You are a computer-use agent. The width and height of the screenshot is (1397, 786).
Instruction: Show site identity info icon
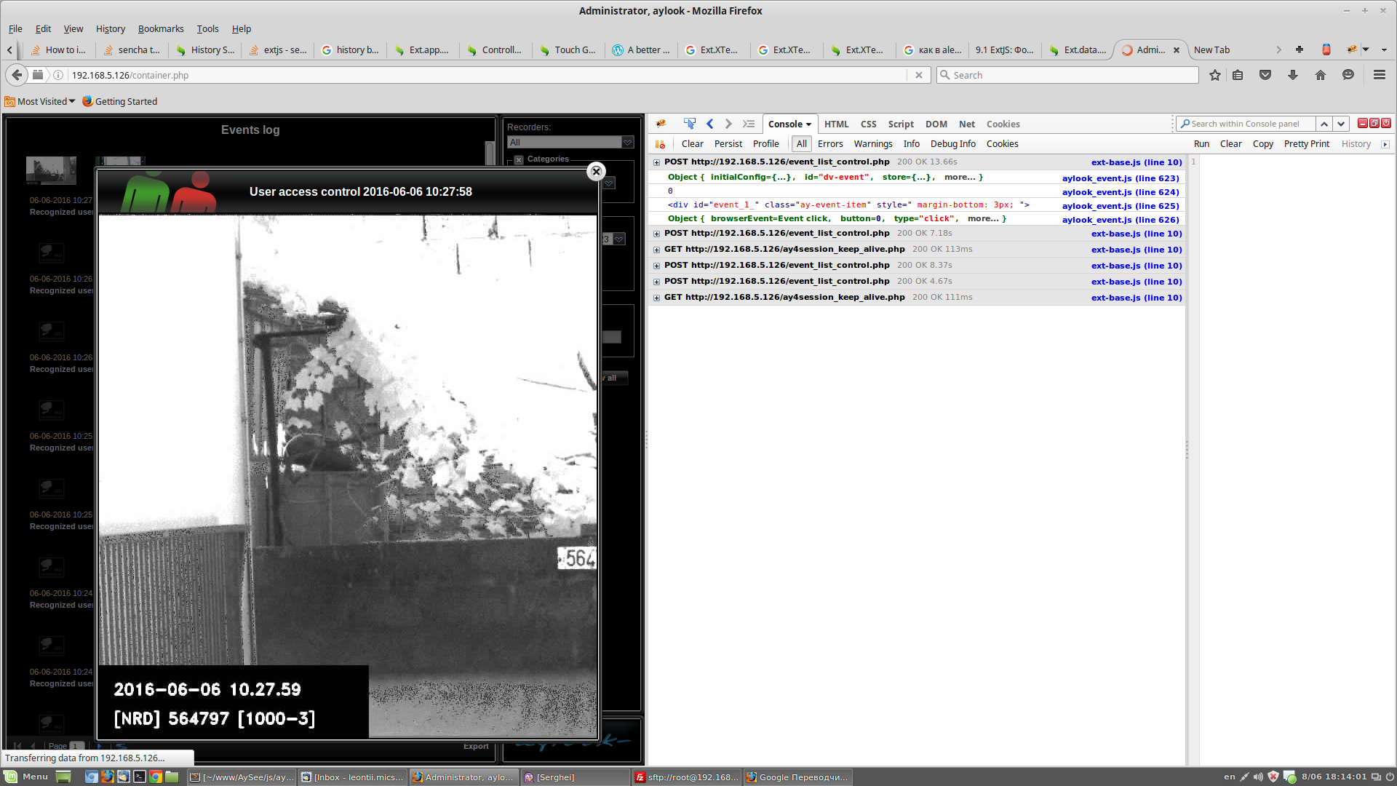(58, 75)
